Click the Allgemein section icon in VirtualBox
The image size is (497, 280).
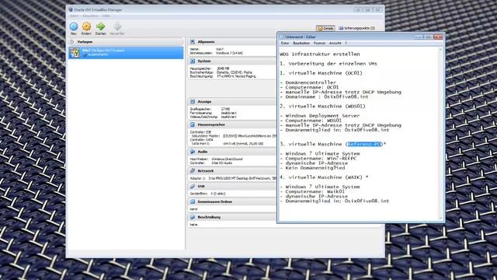click(x=193, y=42)
